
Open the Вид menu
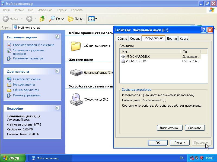pos(31,10)
